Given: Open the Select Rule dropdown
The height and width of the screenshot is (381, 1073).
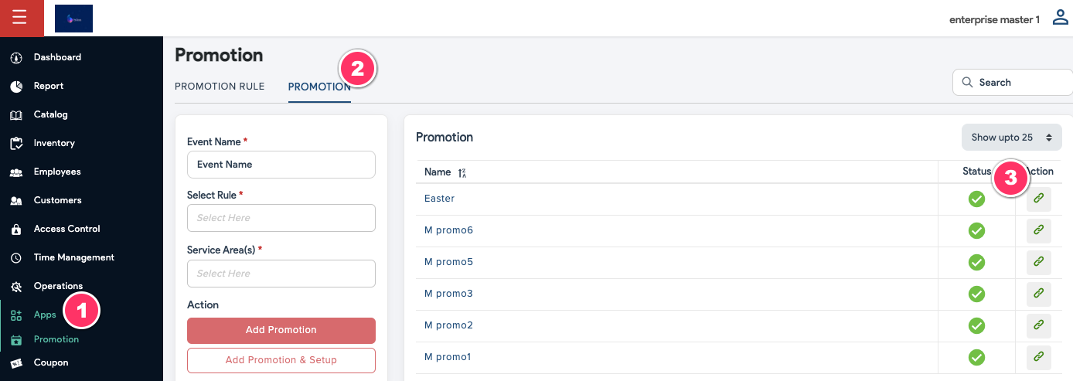Looking at the screenshot, I should [x=281, y=218].
